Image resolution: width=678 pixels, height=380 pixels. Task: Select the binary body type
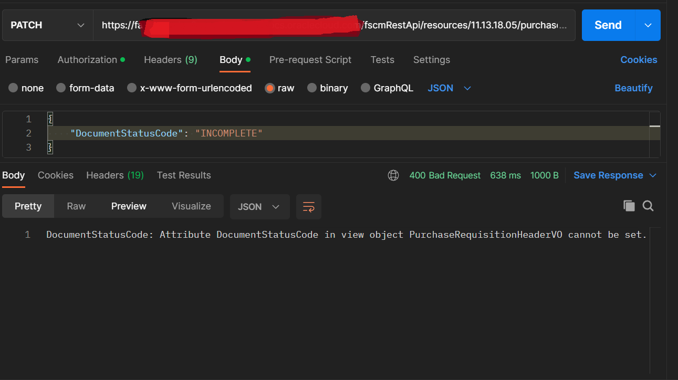click(327, 88)
